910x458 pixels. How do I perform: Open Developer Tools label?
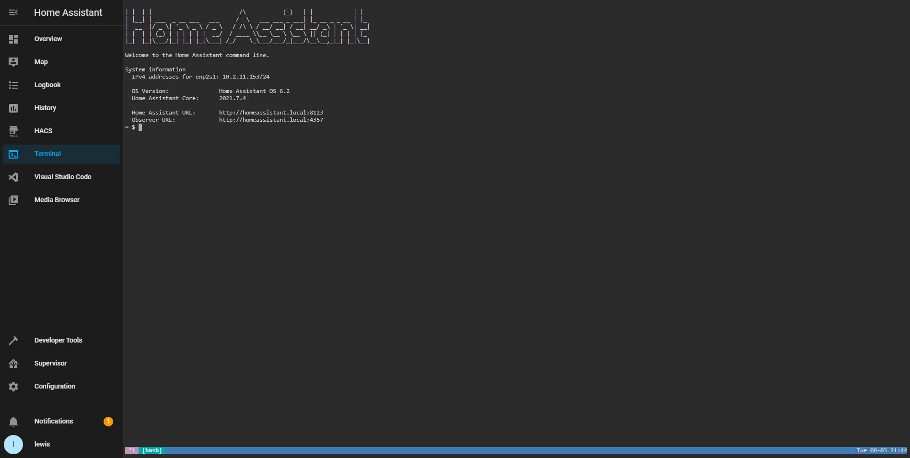[x=58, y=340]
